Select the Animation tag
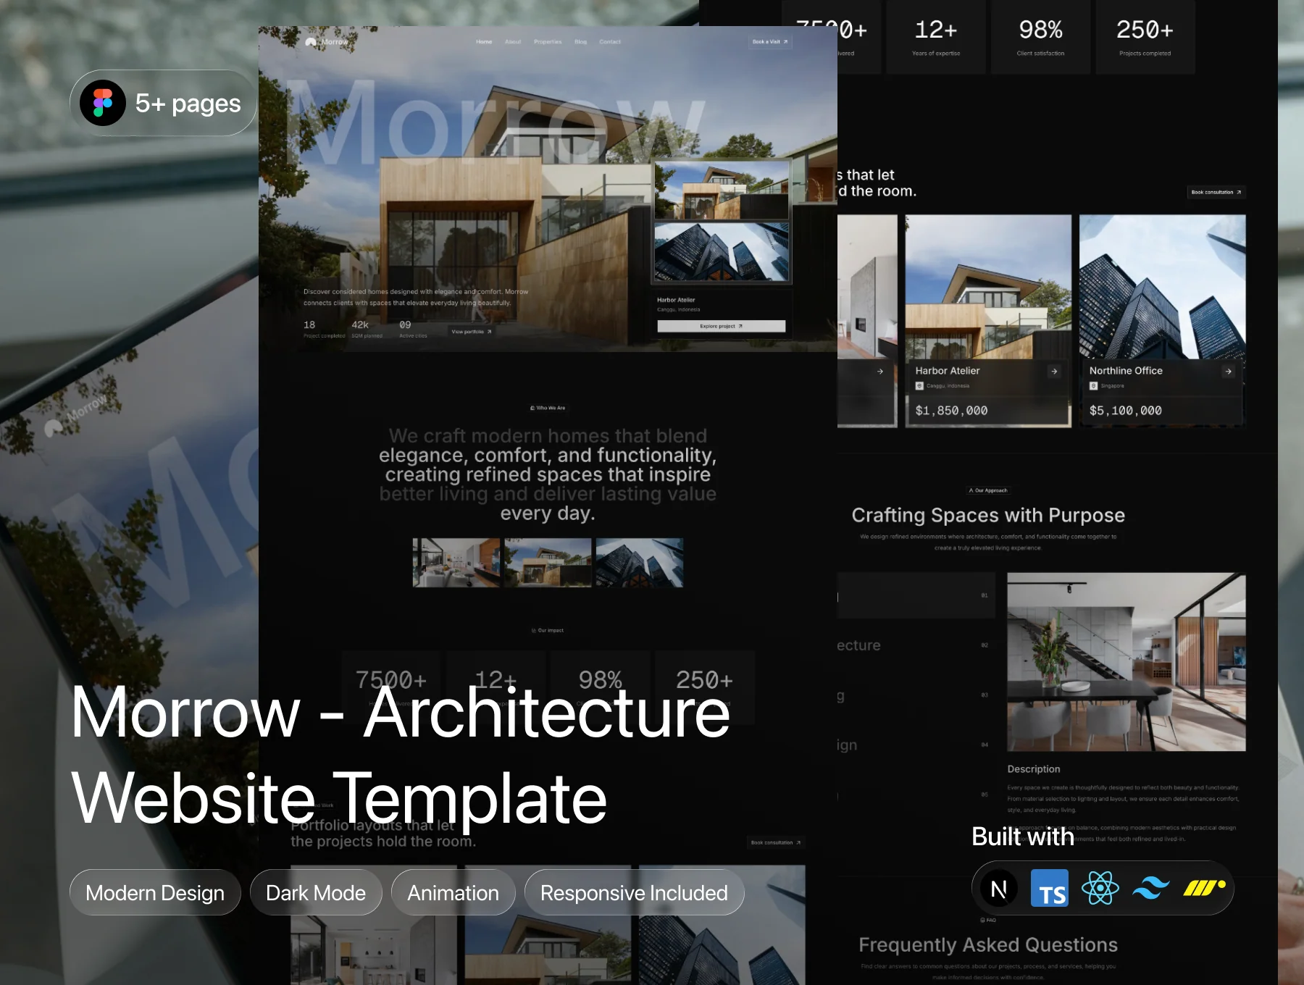This screenshot has height=985, width=1304. 454,893
